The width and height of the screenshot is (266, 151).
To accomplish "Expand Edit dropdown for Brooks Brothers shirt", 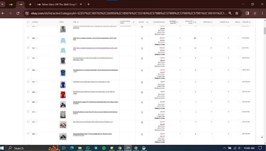I will tap(36, 112).
